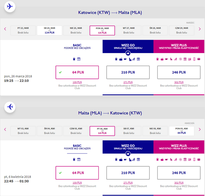The image size is (205, 196).
Task: Click 'pt, 6 kwietnia 2018' date text
Action: 18,177
